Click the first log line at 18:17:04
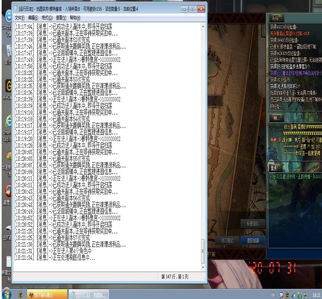Image resolution: width=322 pixels, height=299 pixels. click(63, 27)
